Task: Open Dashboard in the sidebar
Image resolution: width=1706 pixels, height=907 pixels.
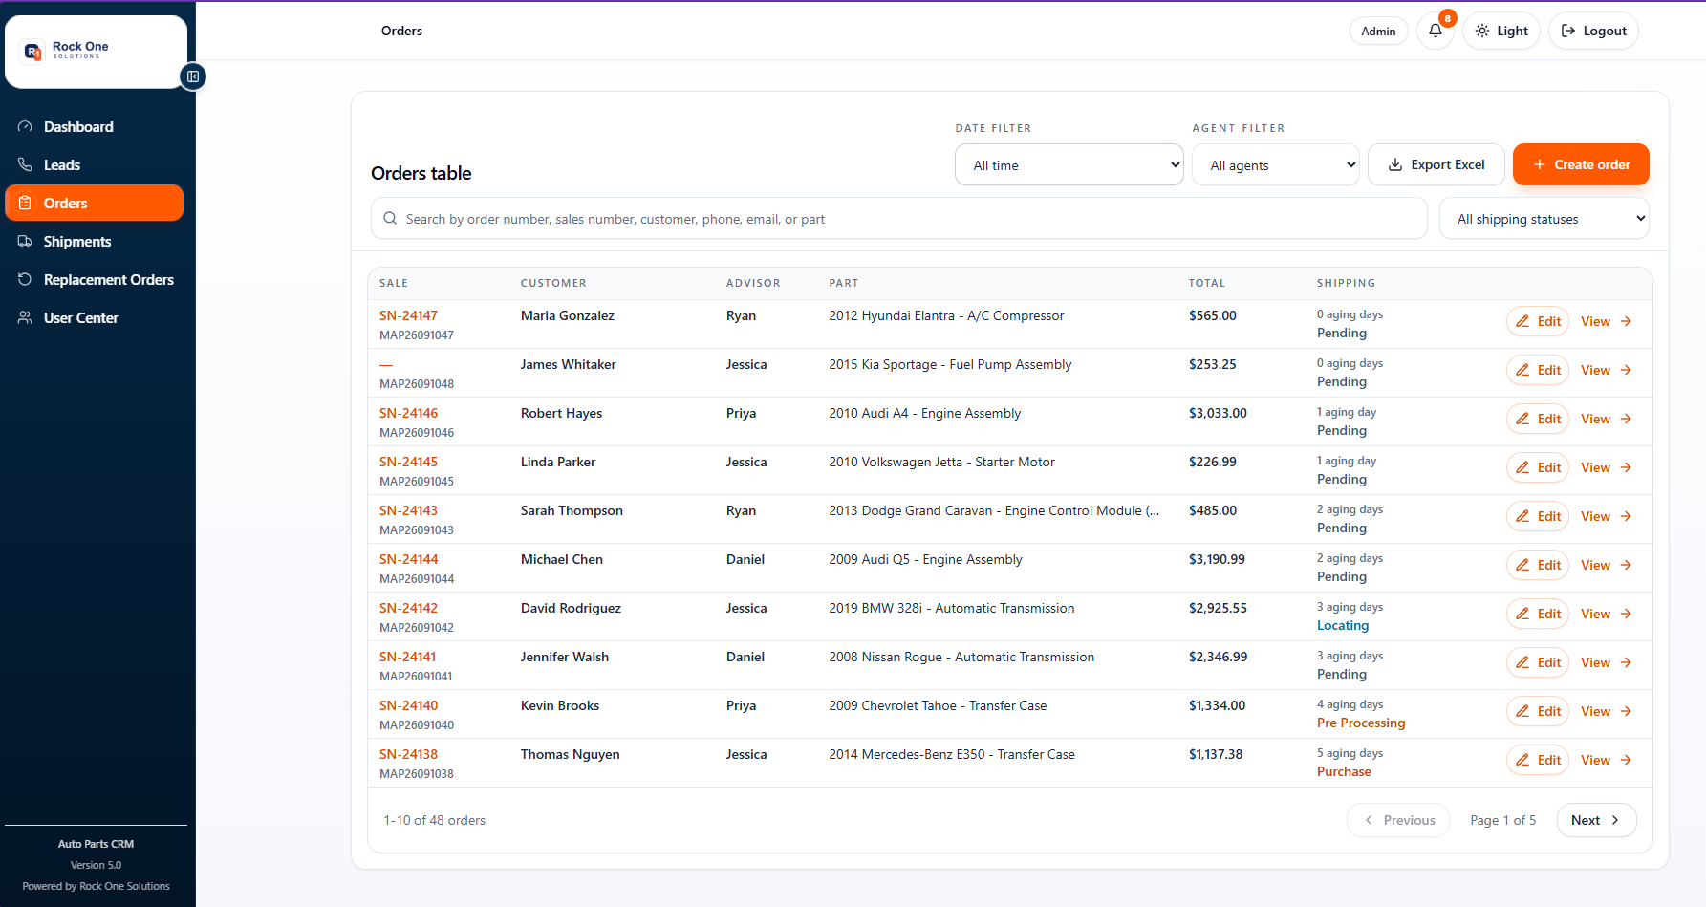Action: [94, 126]
